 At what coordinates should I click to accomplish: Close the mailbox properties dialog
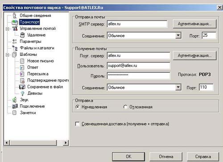coord(219,7)
